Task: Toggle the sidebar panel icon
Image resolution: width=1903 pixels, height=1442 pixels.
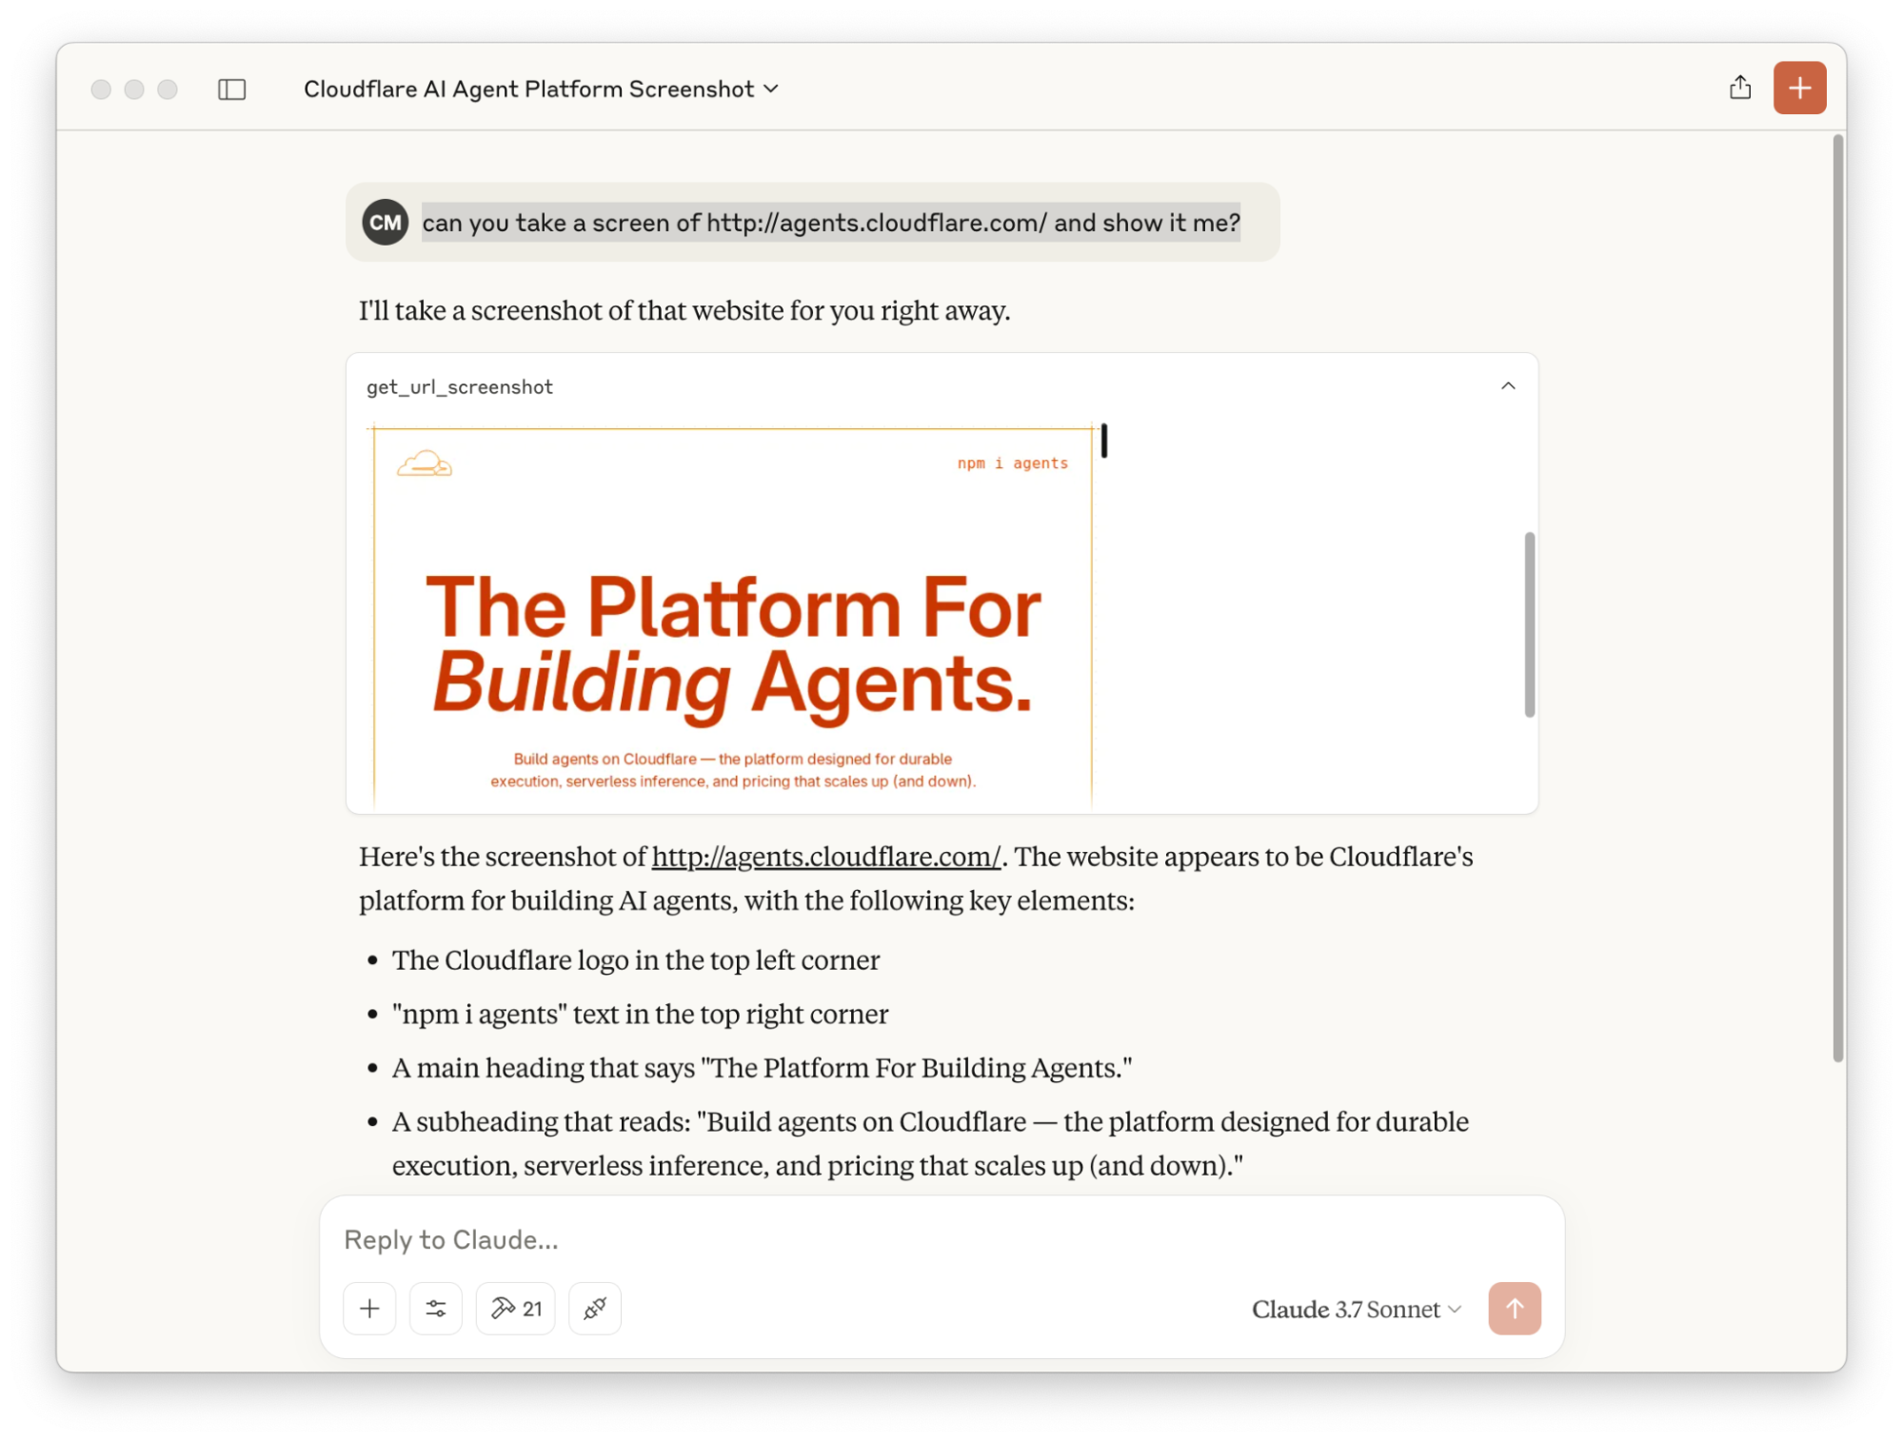Action: coord(231,89)
